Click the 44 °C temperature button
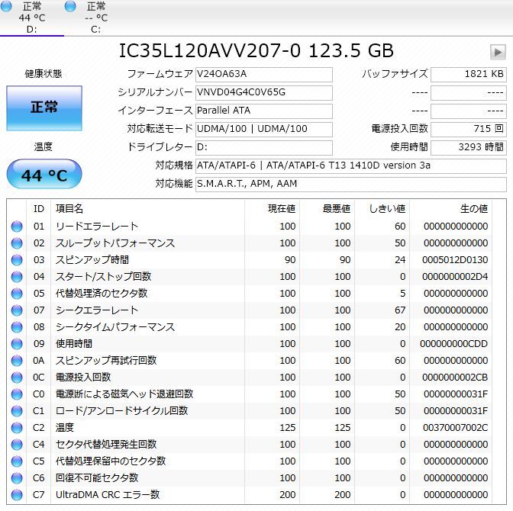This screenshot has height=511, width=513. [44, 174]
